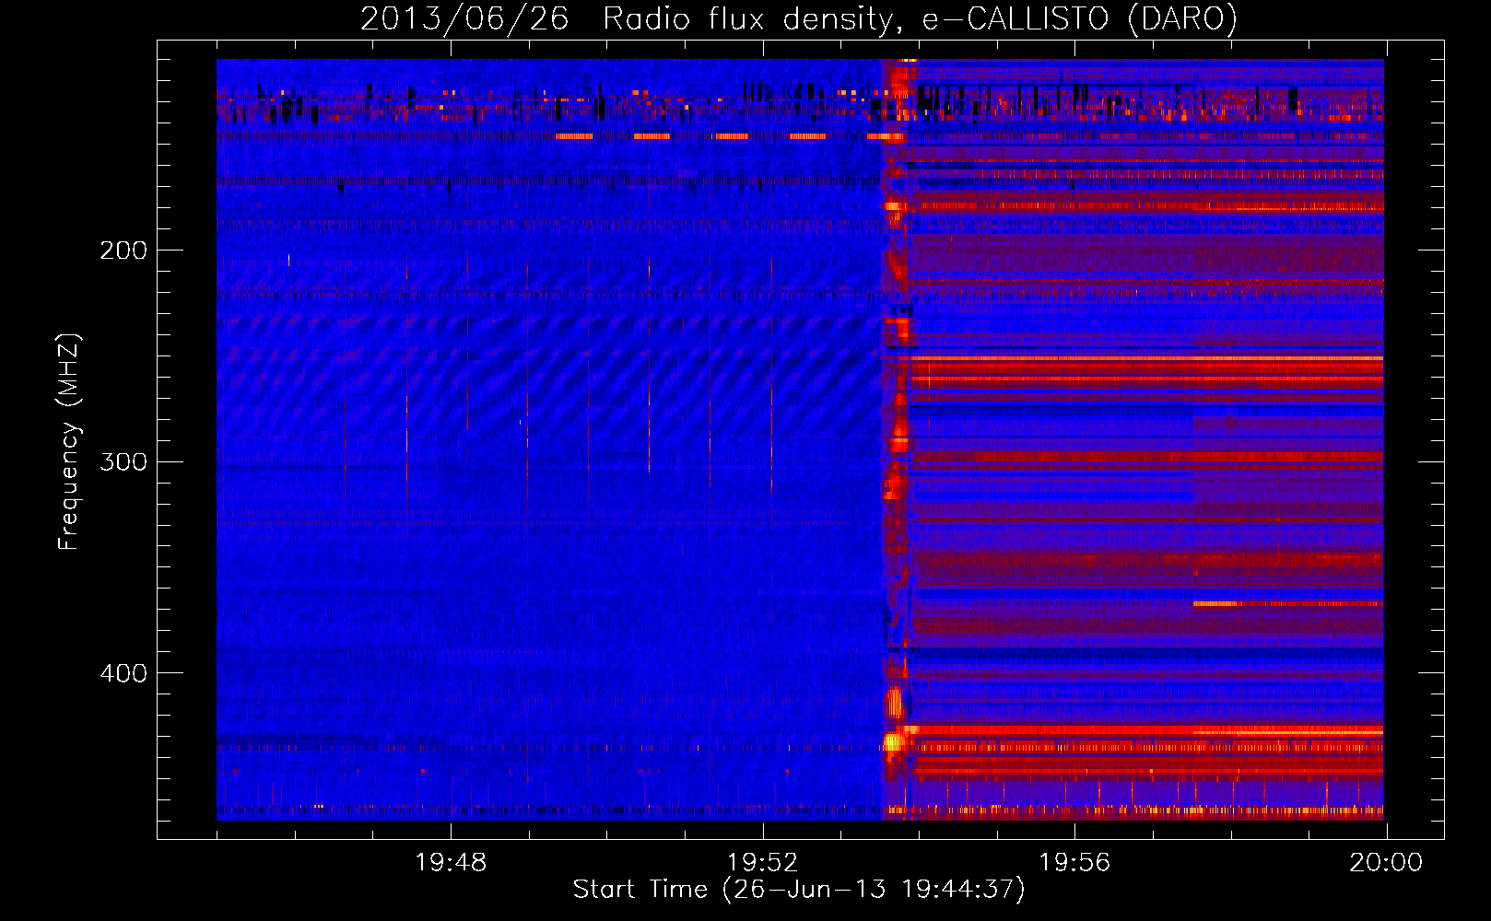This screenshot has width=1491, height=921.
Task: Click the 20:00 time axis label
Action: [x=1386, y=863]
